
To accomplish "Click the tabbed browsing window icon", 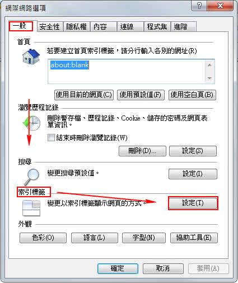I will (31, 208).
